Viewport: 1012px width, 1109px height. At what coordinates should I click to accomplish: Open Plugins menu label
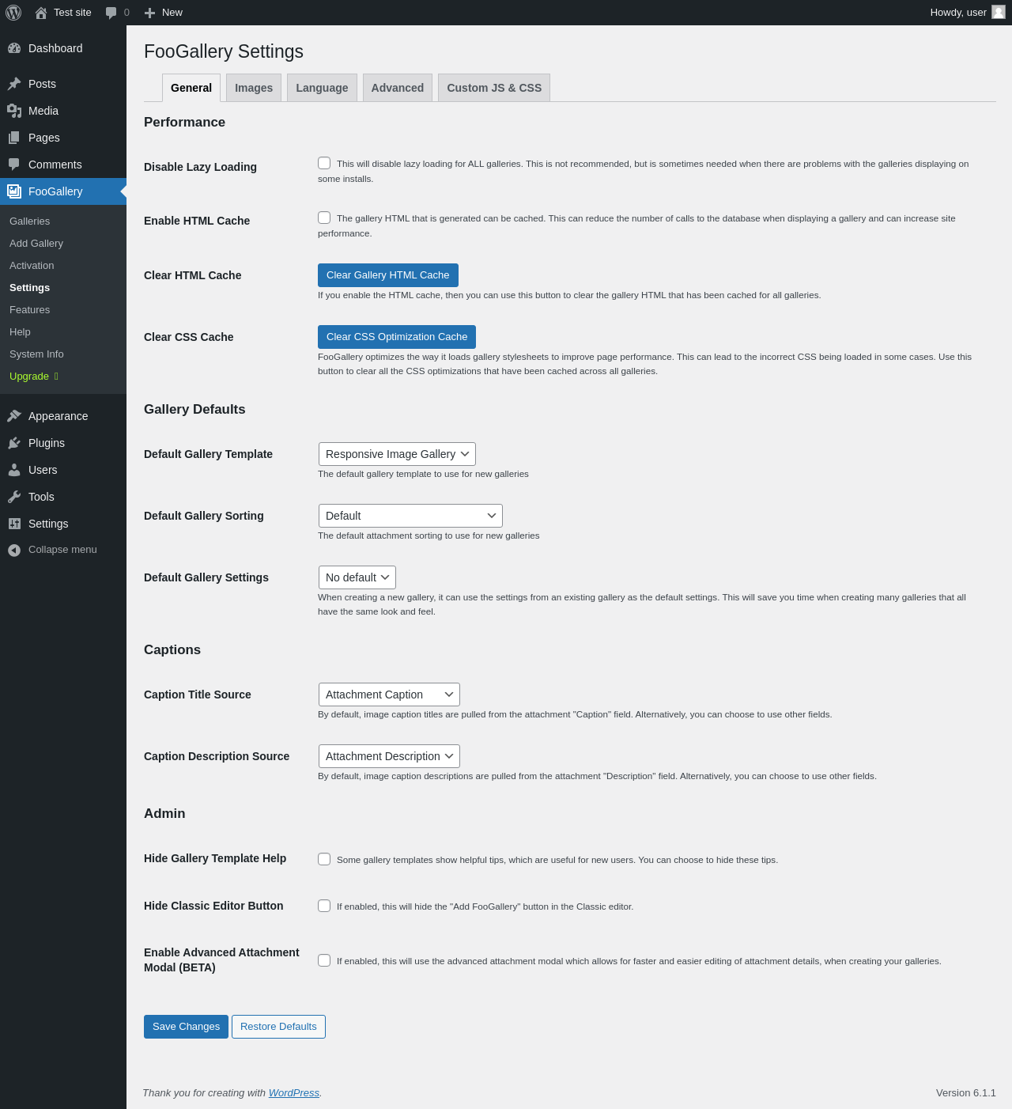(47, 443)
